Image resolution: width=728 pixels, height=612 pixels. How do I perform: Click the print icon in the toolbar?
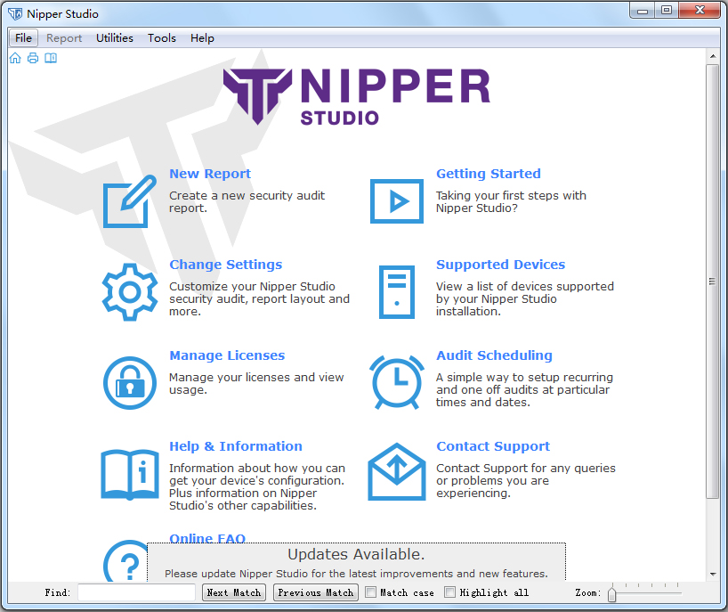33,58
